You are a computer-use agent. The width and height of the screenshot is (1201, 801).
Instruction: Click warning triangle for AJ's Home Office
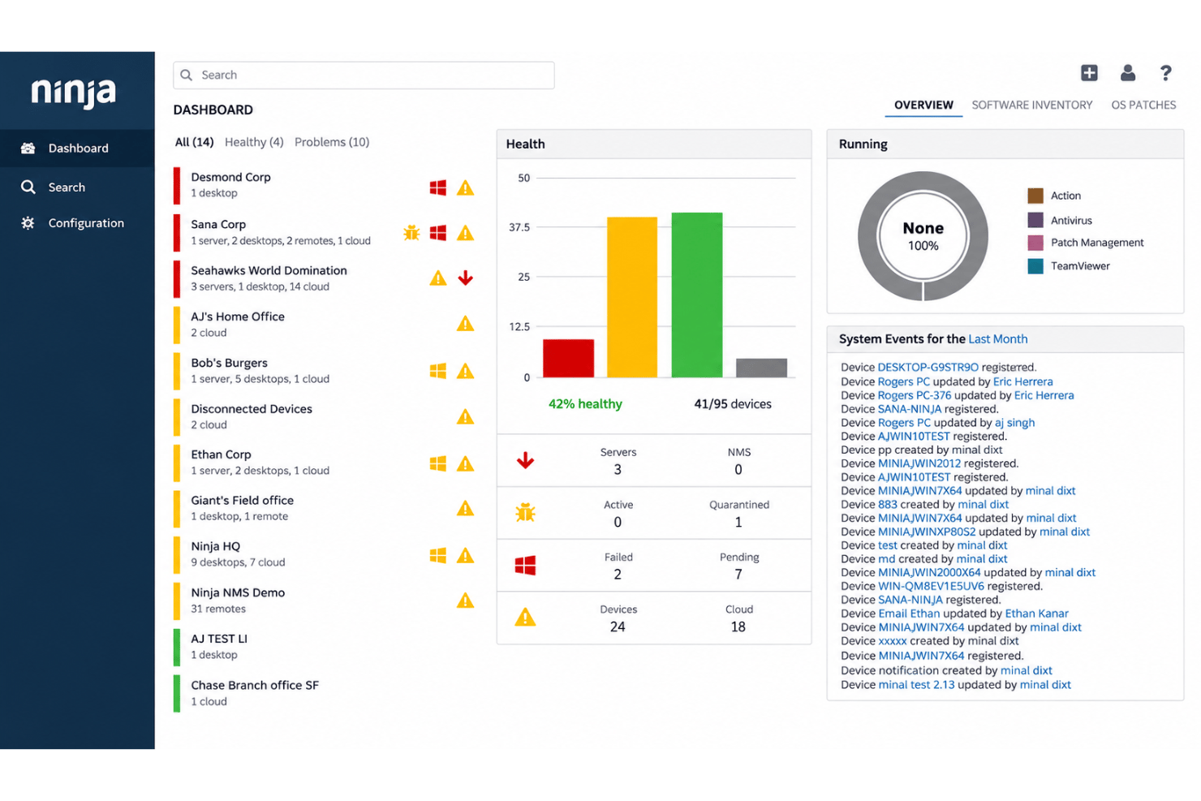pyautogui.click(x=465, y=324)
